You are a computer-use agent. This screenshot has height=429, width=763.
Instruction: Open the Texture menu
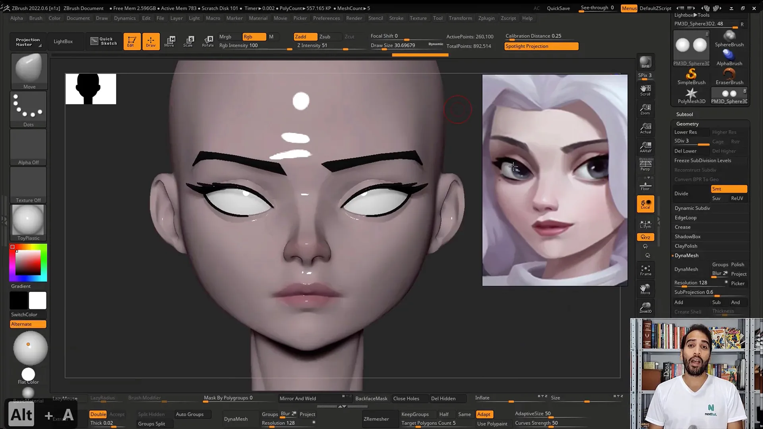coord(418,18)
